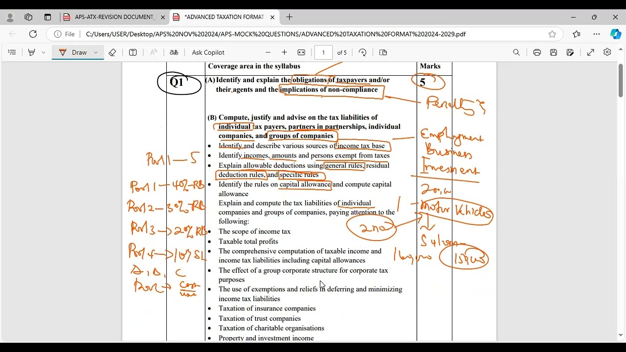Open the tab actions menu icon
626x352 pixels.
tap(47, 17)
